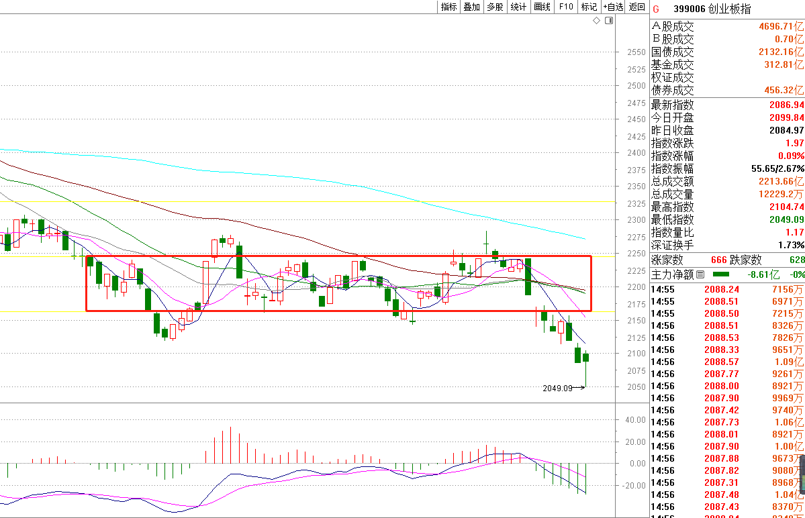Click the 今日开盘 value 2099.84

786,117
